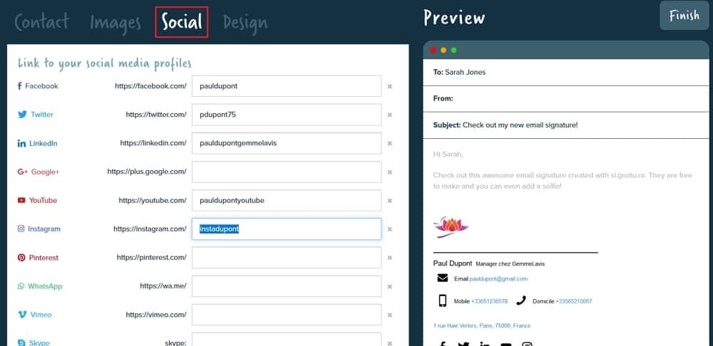Remove the Twitter entry using X

(390, 115)
